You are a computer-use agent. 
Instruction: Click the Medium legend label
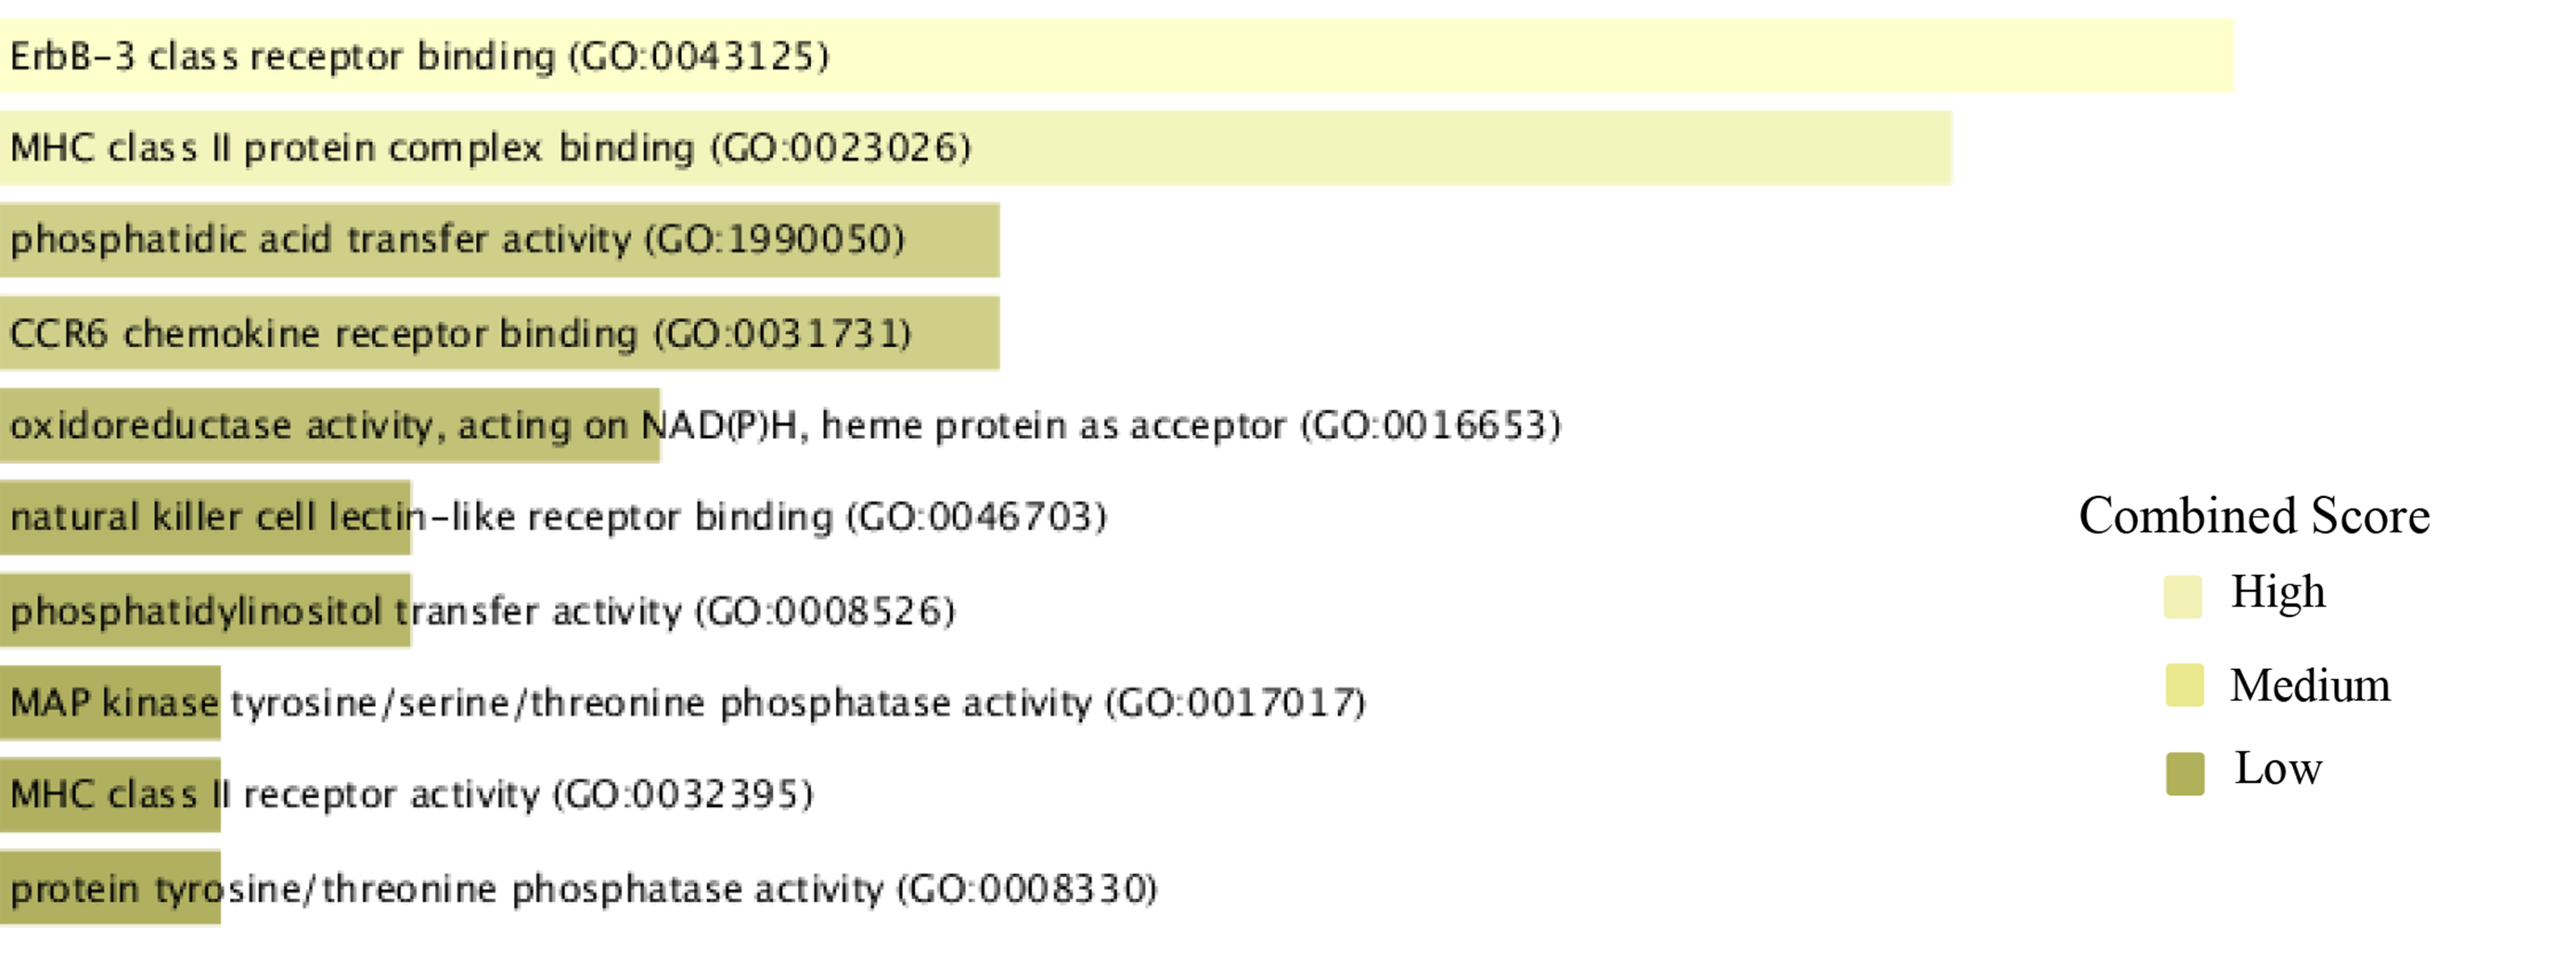coord(2310,686)
